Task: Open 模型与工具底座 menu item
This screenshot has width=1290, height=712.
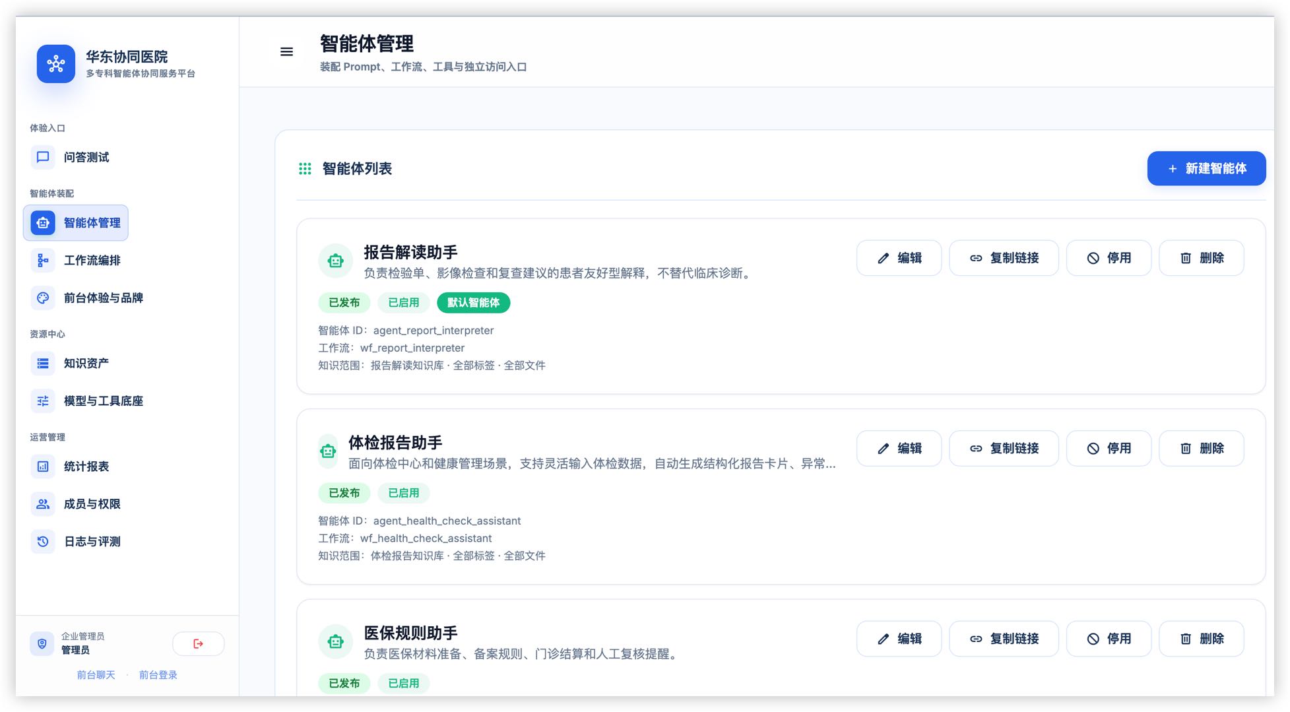Action: coord(87,401)
